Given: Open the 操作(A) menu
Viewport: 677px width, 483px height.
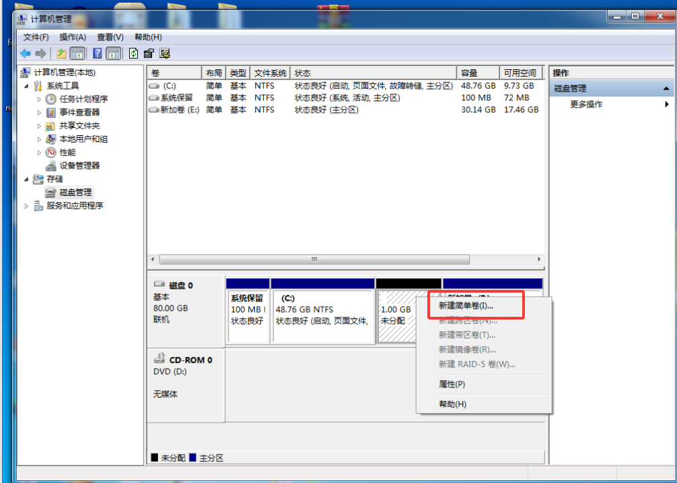Looking at the screenshot, I should point(73,37).
